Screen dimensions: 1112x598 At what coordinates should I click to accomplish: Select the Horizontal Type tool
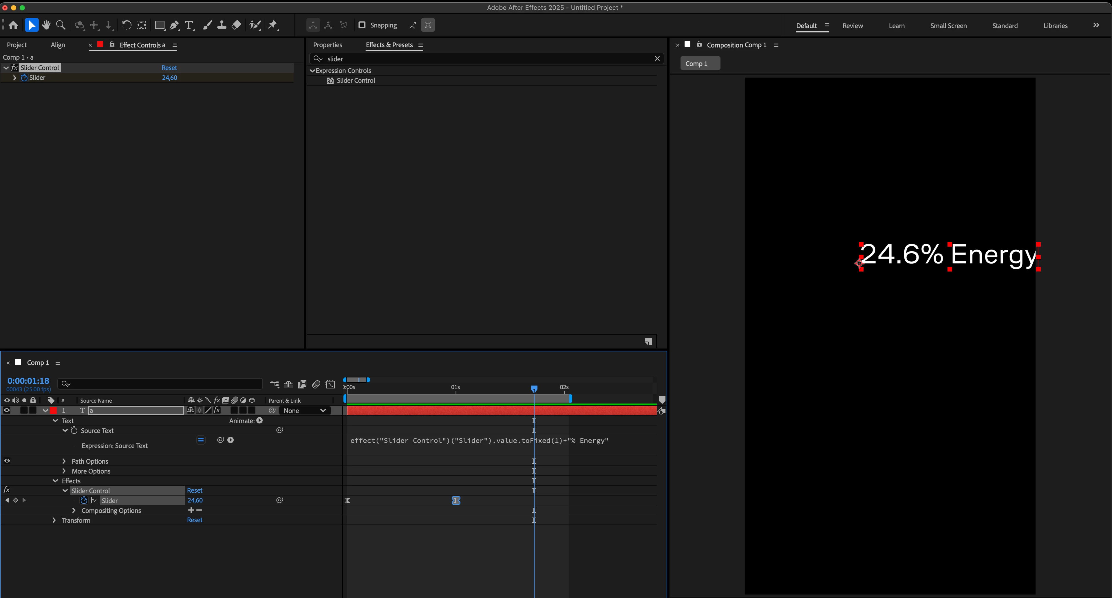click(x=189, y=25)
